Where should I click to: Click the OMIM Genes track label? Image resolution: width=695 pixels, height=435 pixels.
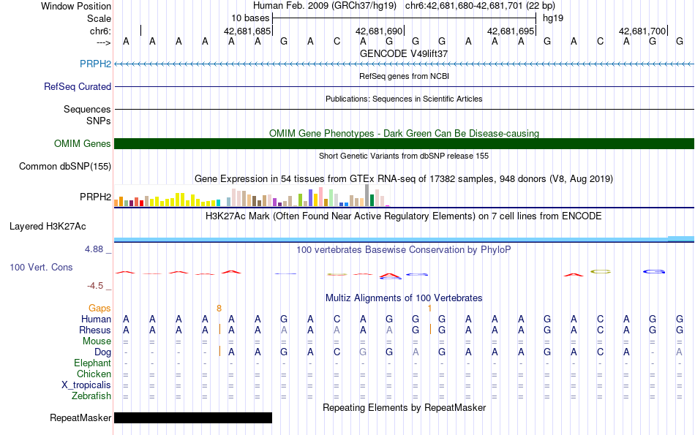(83, 143)
